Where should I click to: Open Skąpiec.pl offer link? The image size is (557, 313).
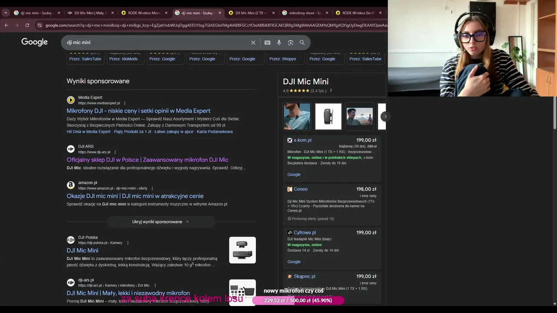point(304,276)
